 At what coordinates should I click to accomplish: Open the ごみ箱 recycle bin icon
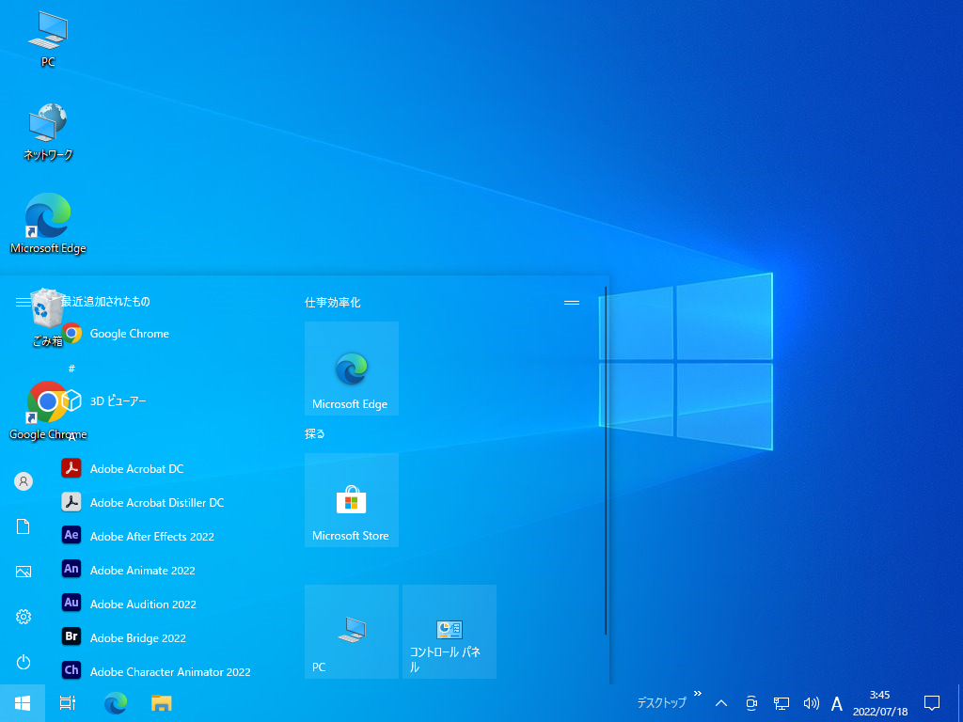(47, 318)
